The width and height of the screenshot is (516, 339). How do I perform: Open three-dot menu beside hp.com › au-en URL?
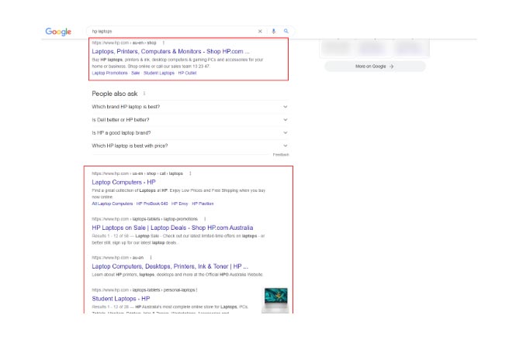point(151,258)
